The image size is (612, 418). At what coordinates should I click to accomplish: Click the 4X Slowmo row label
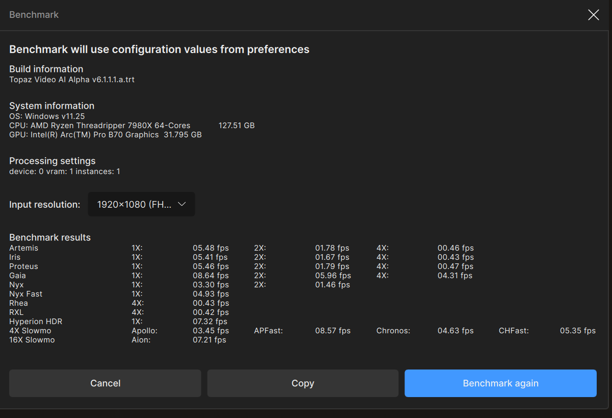30,331
